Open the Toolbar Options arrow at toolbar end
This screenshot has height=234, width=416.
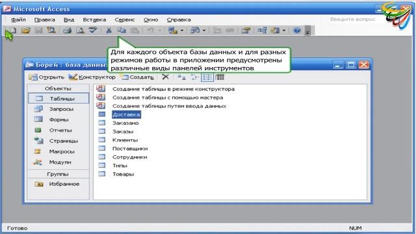(307, 31)
